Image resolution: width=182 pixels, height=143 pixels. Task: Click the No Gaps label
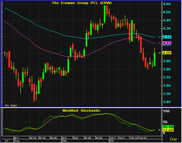coord(11,105)
